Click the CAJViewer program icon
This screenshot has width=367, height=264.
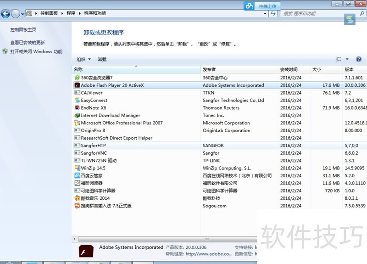click(77, 93)
